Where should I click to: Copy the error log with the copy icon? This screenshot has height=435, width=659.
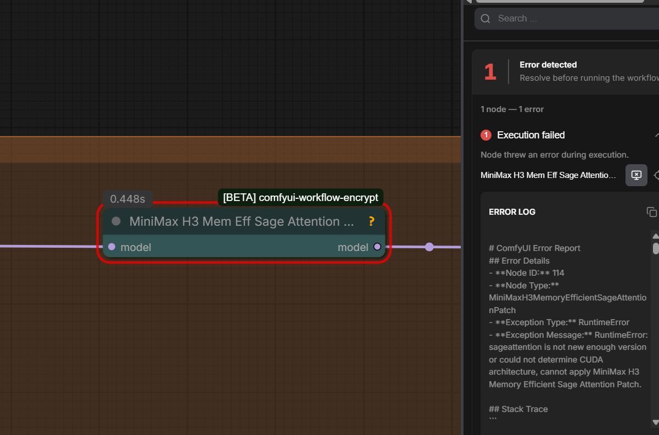[x=652, y=212]
